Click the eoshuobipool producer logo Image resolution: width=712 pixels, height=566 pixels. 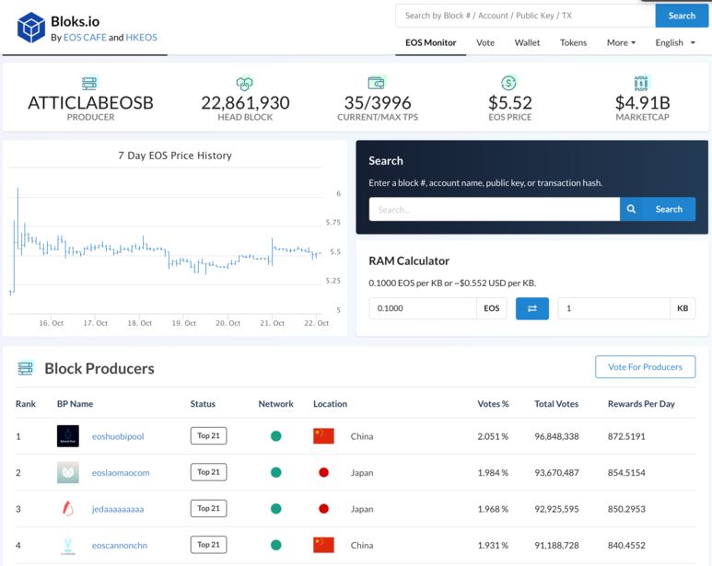(68, 436)
